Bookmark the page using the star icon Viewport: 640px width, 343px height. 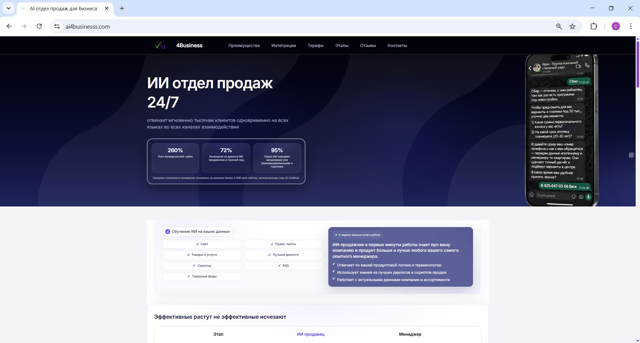click(573, 26)
